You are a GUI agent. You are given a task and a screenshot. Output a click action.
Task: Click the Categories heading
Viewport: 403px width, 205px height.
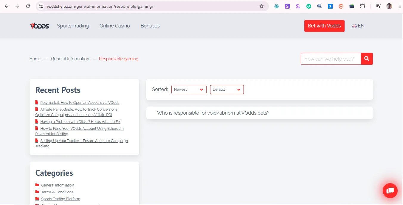54,173
